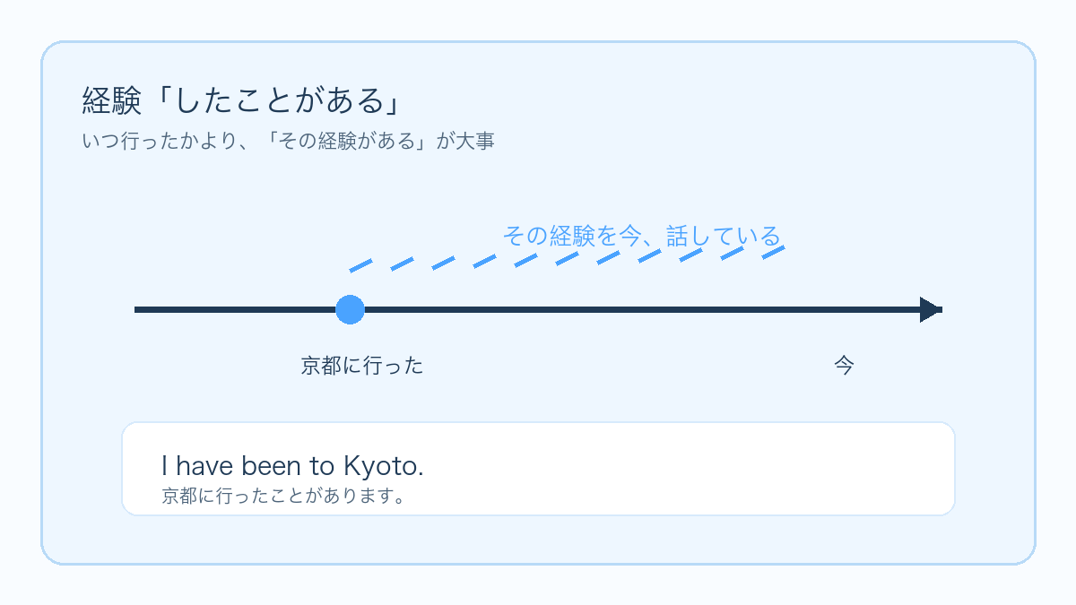This screenshot has height=605, width=1076.
Task: Select the 京都に行った label under the dot
Action: 362,366
